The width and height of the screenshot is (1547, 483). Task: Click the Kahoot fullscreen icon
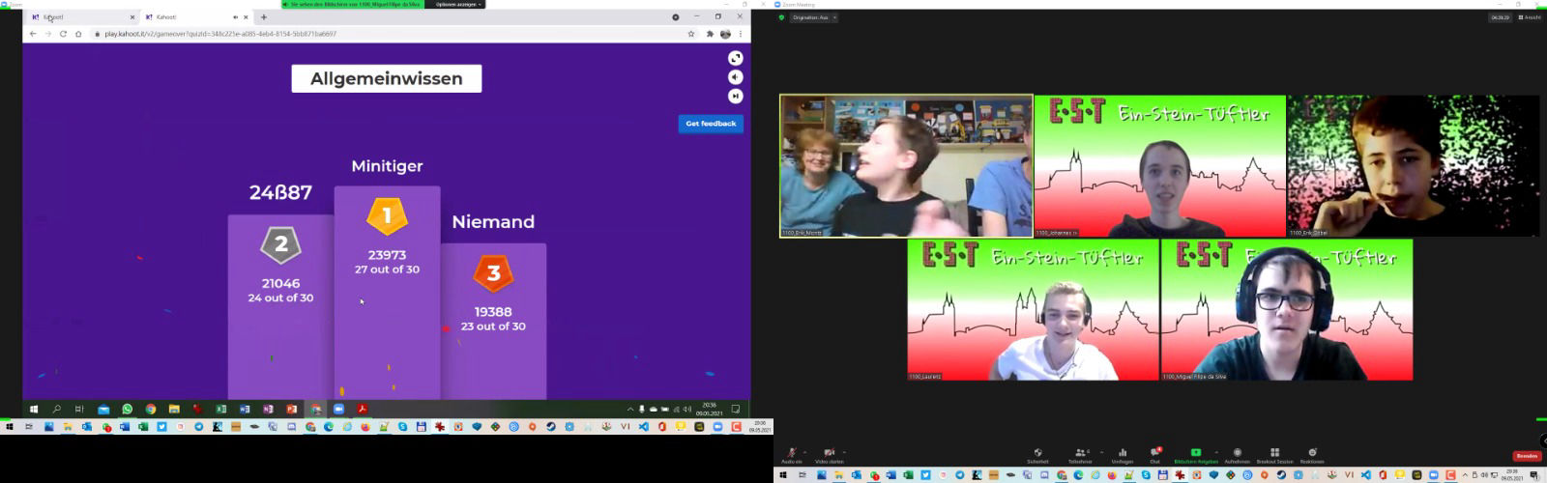pos(735,58)
